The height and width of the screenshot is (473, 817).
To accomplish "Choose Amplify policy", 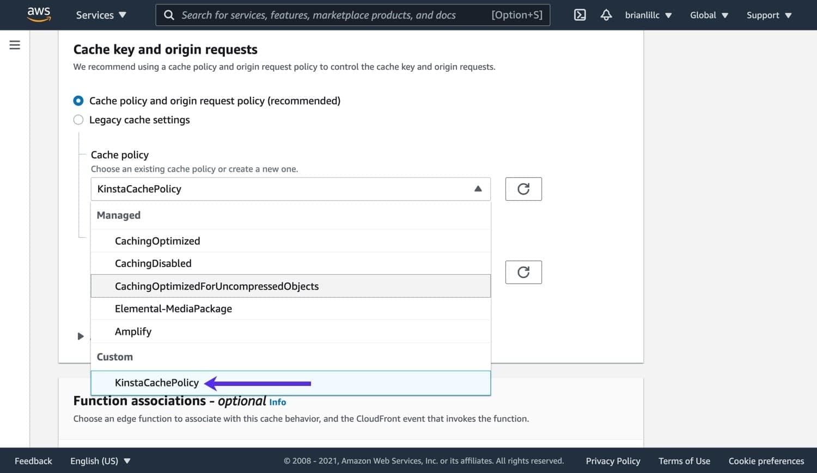I will pos(291,331).
